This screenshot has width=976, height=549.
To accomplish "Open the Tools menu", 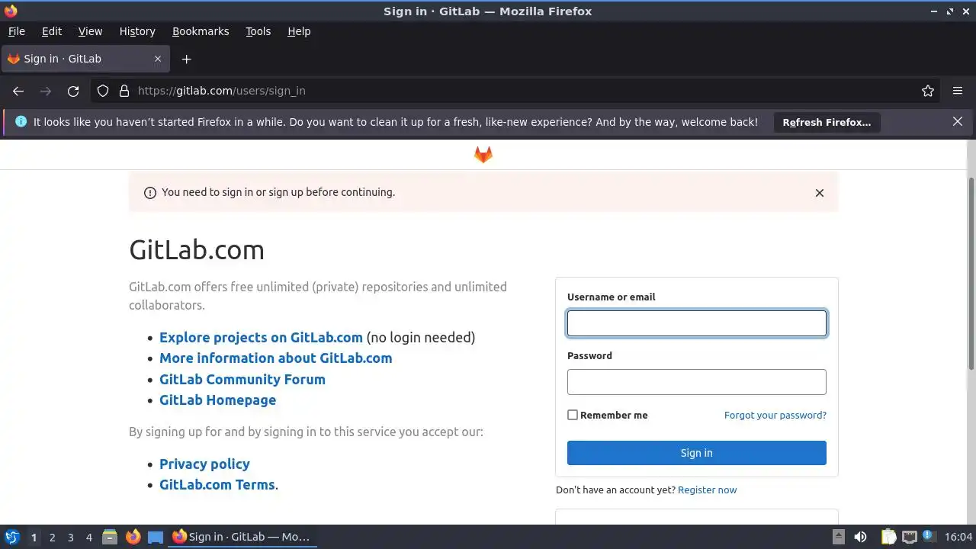I will coord(258,31).
